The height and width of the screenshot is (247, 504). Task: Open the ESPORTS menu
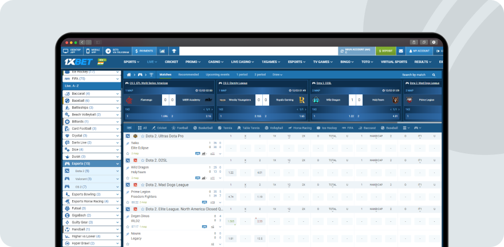(297, 62)
